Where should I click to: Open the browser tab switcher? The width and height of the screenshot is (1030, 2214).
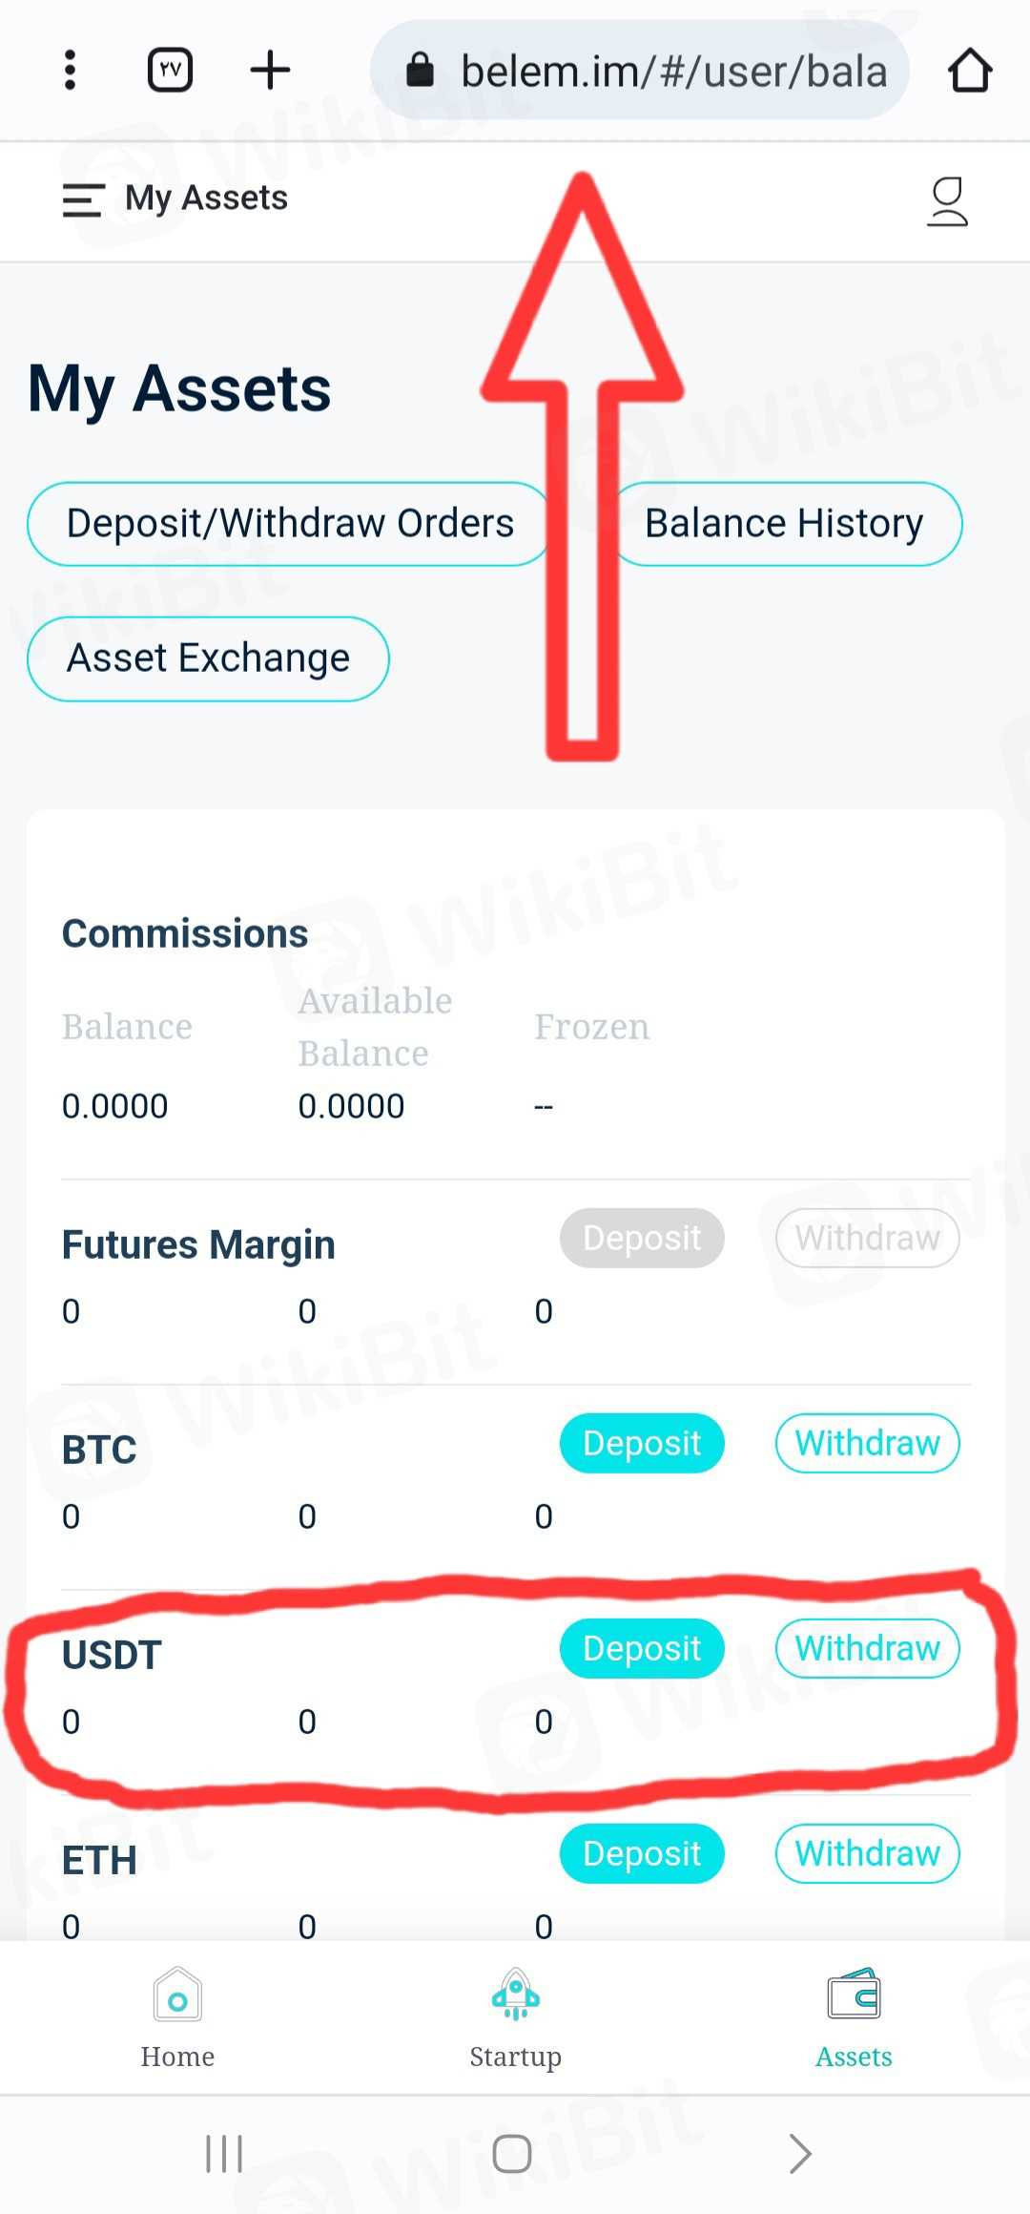click(171, 70)
